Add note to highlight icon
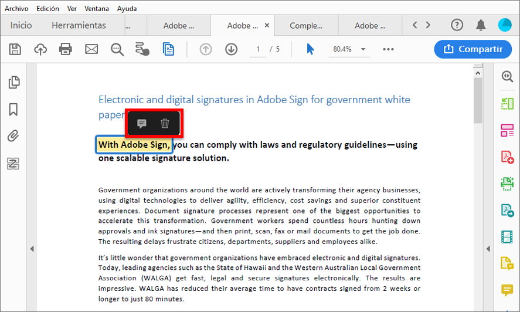 point(142,124)
